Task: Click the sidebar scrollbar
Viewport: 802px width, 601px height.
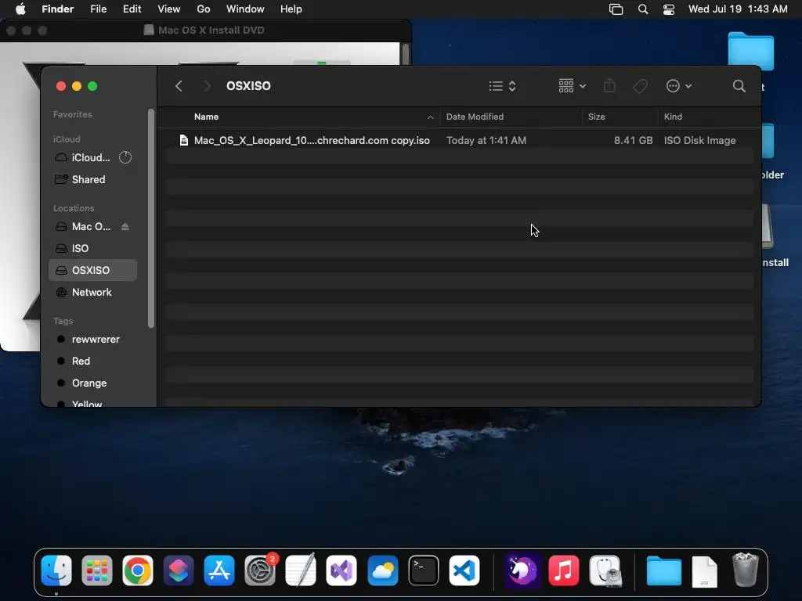Action: tap(151, 218)
